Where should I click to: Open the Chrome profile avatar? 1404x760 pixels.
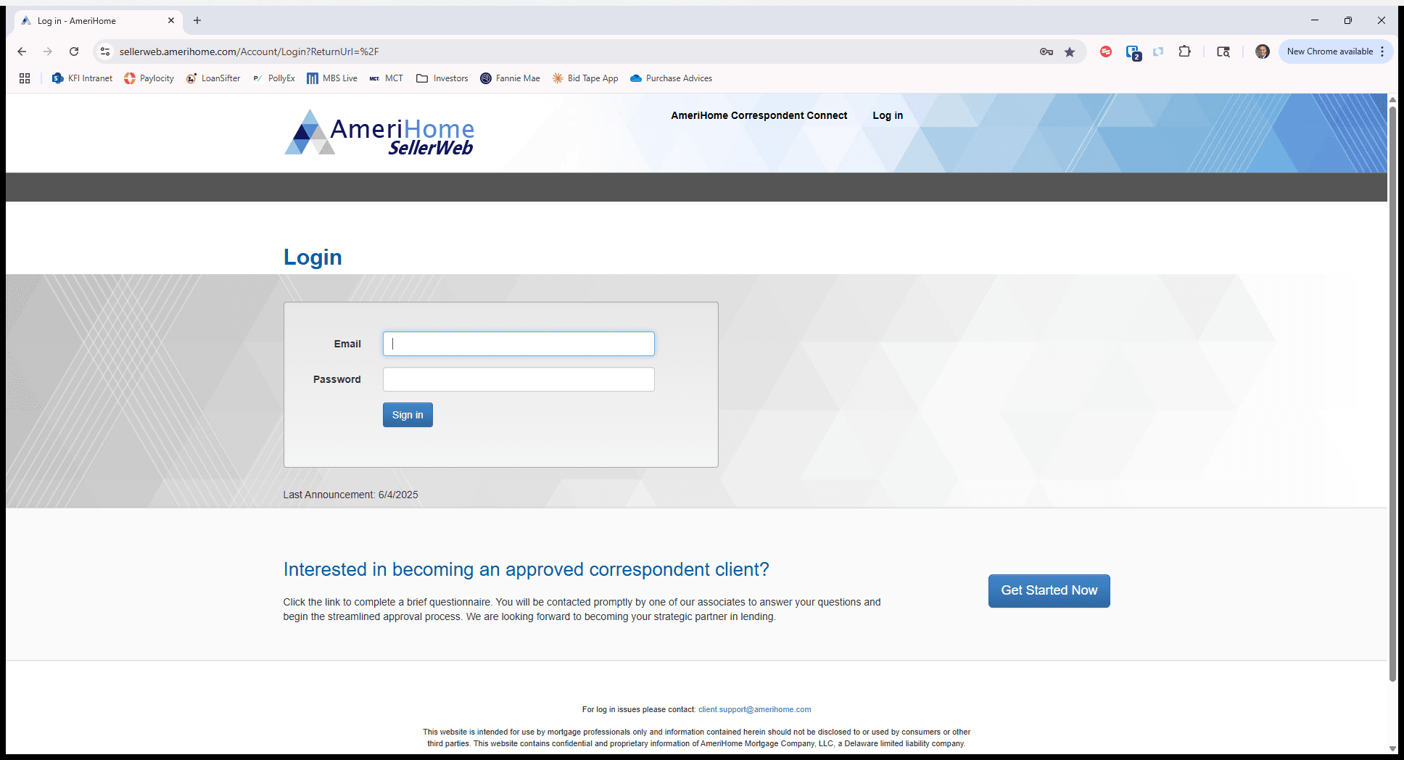point(1263,51)
